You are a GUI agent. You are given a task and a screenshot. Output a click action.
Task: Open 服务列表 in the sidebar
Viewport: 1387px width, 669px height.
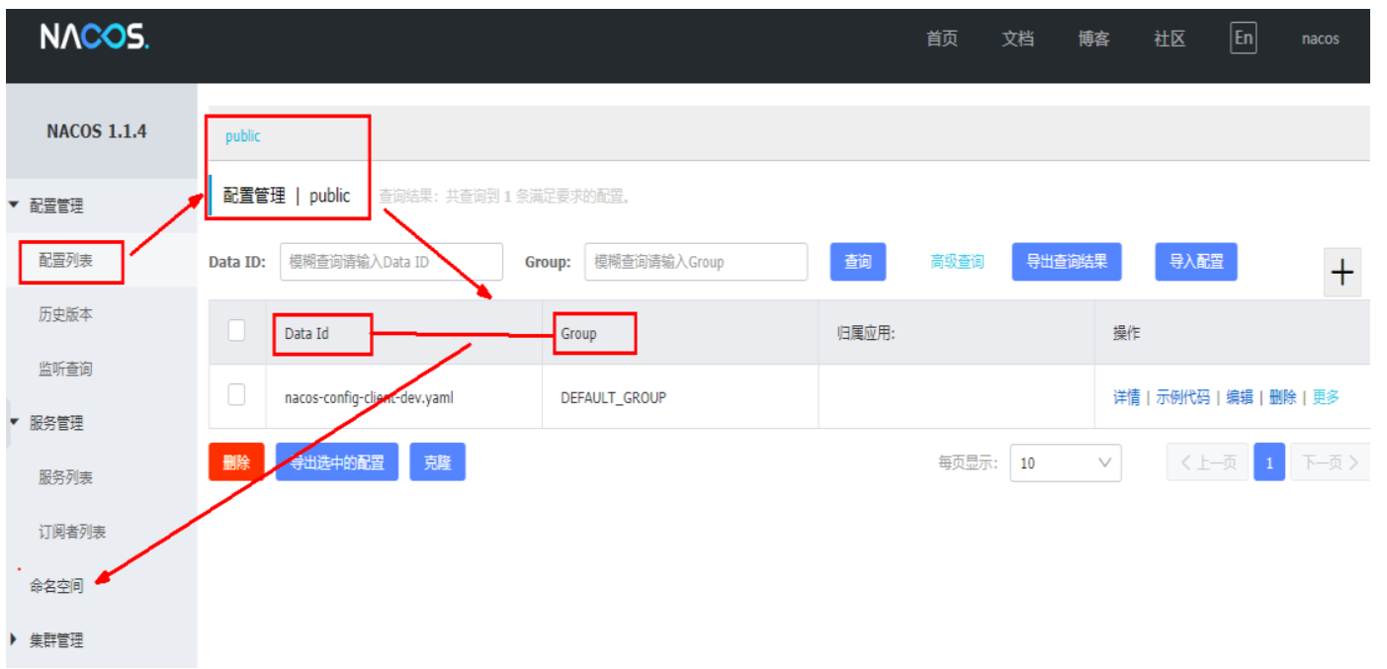coord(65,477)
